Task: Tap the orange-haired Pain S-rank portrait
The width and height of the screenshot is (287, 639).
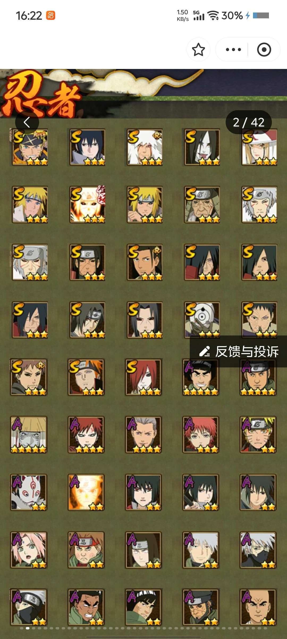Action: 86,377
